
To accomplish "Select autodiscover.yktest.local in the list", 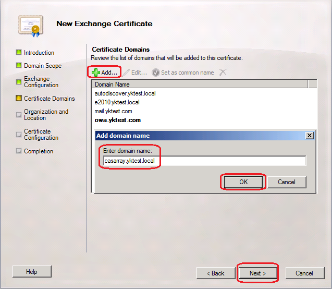I will (x=125, y=93).
